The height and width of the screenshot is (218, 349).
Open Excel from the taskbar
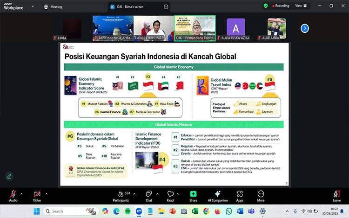point(195,212)
